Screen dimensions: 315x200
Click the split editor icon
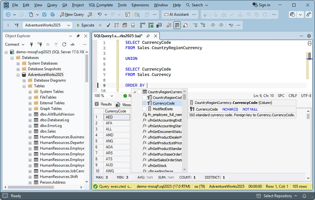tap(309, 43)
